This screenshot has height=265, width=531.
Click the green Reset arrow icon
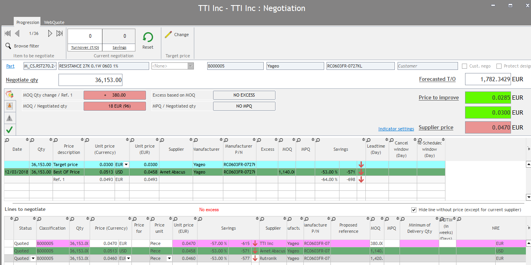[x=148, y=37]
